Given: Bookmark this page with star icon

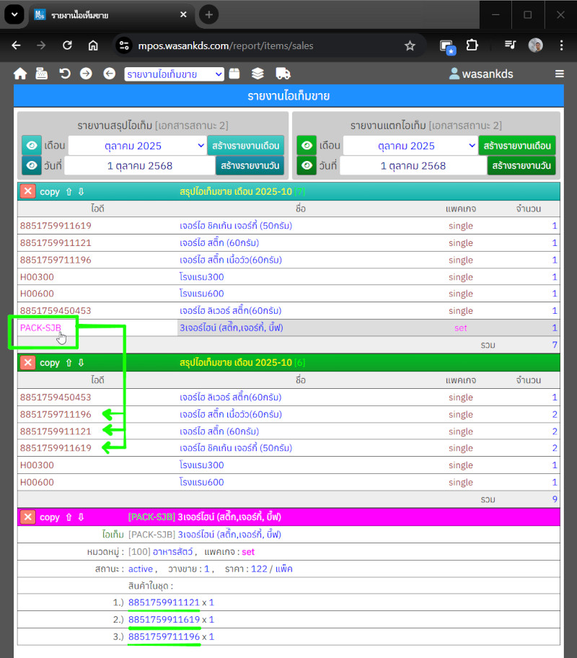Looking at the screenshot, I should pos(410,45).
